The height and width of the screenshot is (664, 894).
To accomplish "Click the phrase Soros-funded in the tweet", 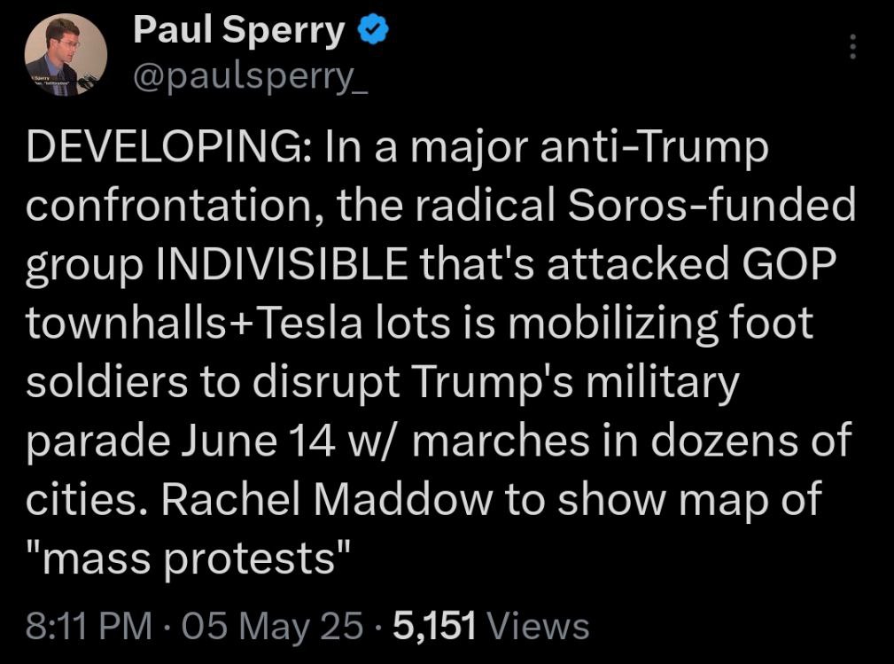I will click(711, 206).
